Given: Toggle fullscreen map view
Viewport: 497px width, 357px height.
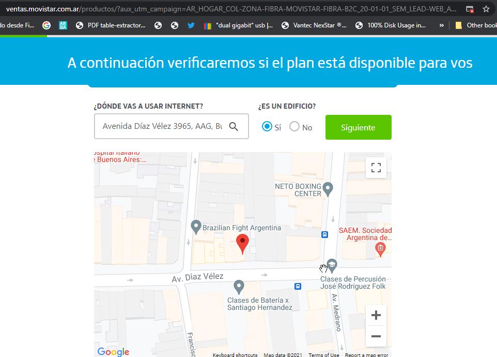Looking at the screenshot, I should (x=376, y=168).
